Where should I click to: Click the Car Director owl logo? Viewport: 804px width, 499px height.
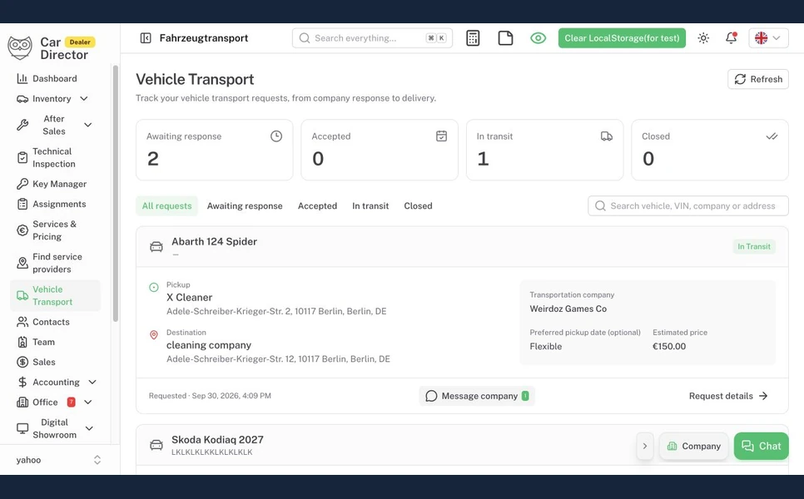(20, 48)
